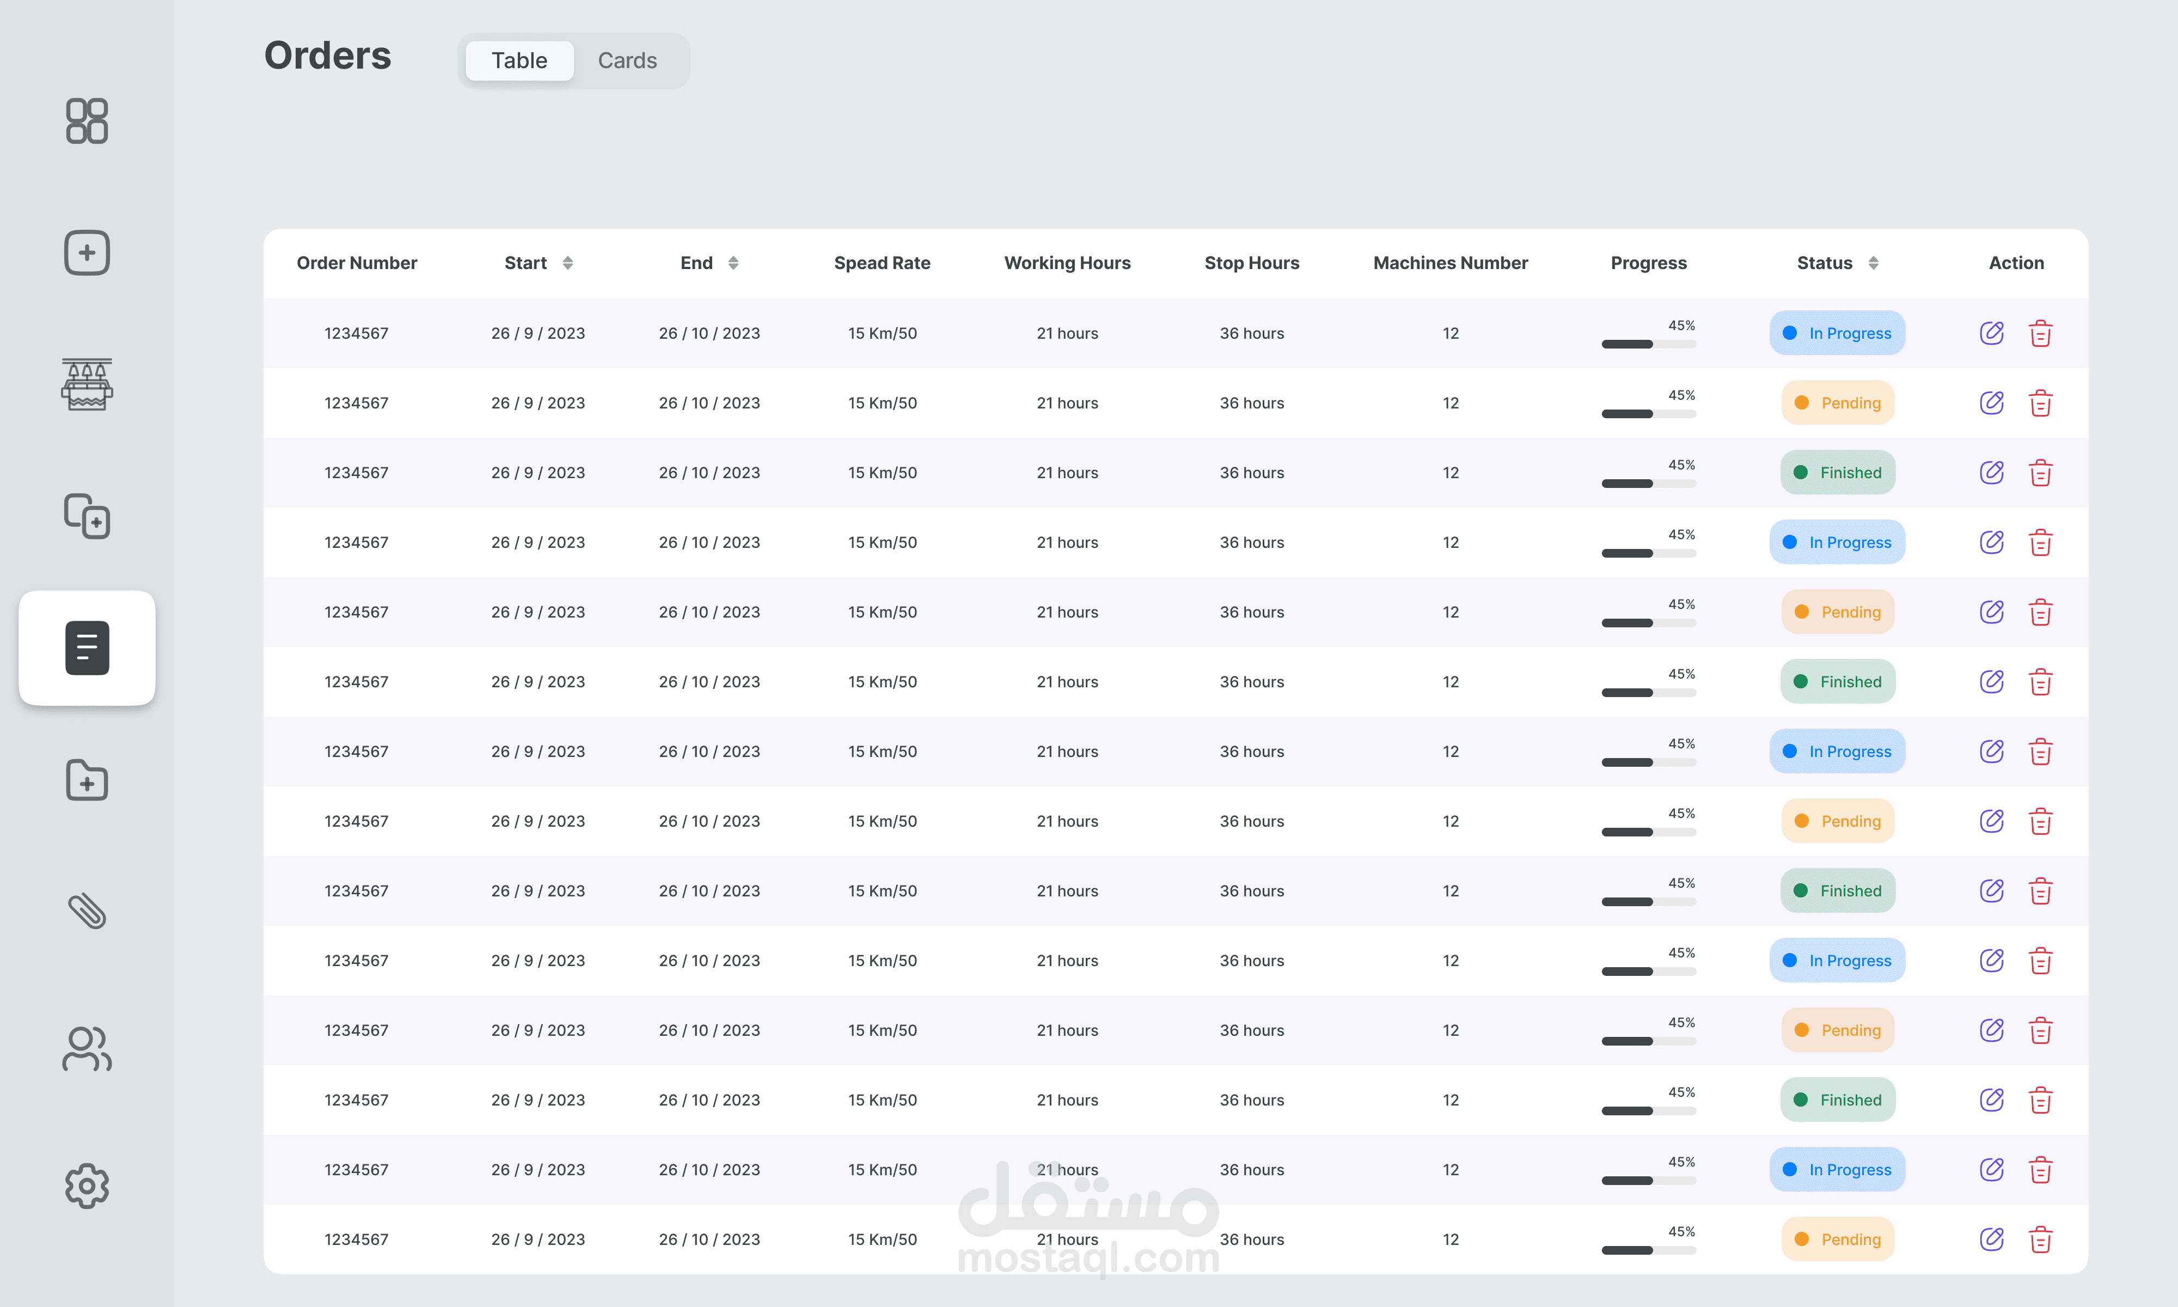The height and width of the screenshot is (1307, 2178).
Task: Open the users sidebar icon
Action: click(x=86, y=1048)
